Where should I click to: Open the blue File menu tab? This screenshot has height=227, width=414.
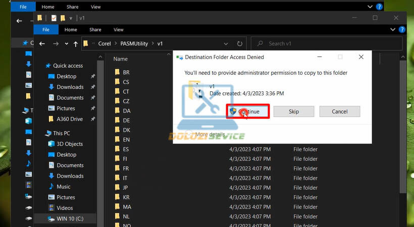(45, 30)
